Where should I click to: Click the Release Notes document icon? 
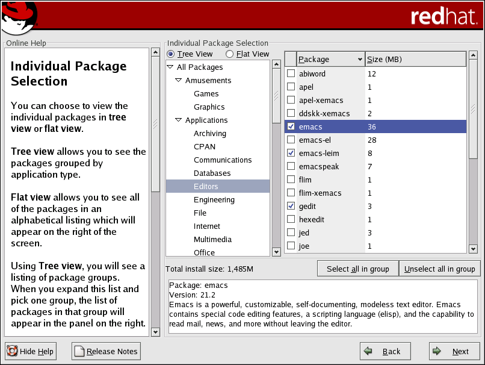(79, 351)
